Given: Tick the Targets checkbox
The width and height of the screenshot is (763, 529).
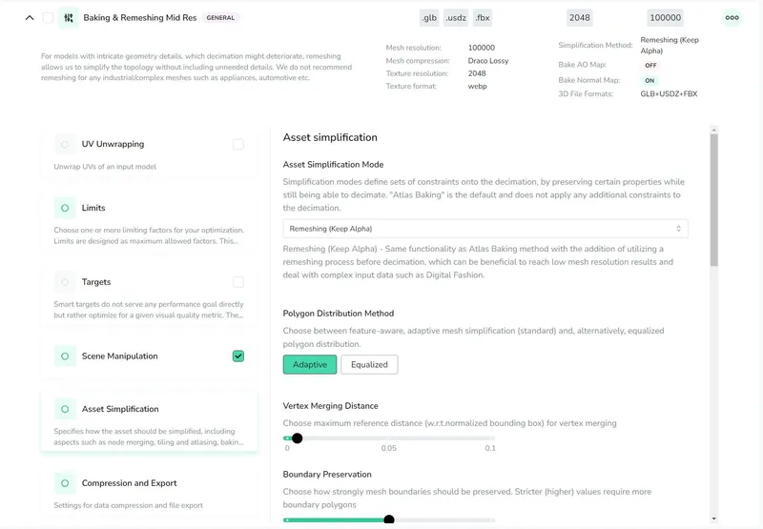Looking at the screenshot, I should (x=238, y=282).
